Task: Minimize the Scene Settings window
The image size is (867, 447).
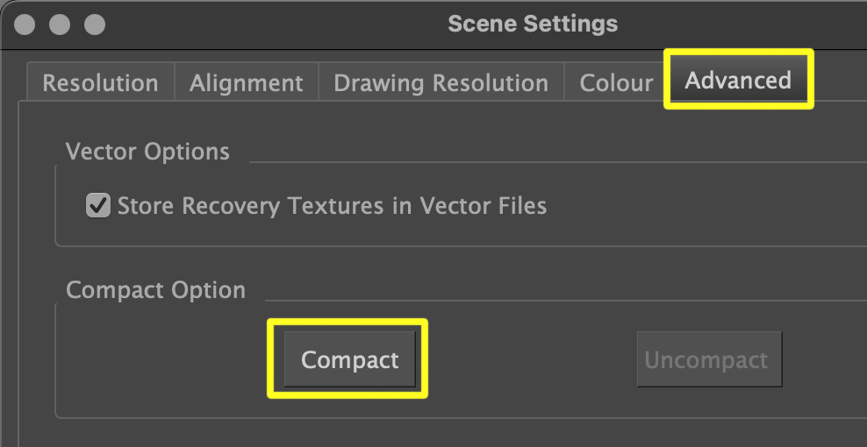Action: pyautogui.click(x=59, y=24)
